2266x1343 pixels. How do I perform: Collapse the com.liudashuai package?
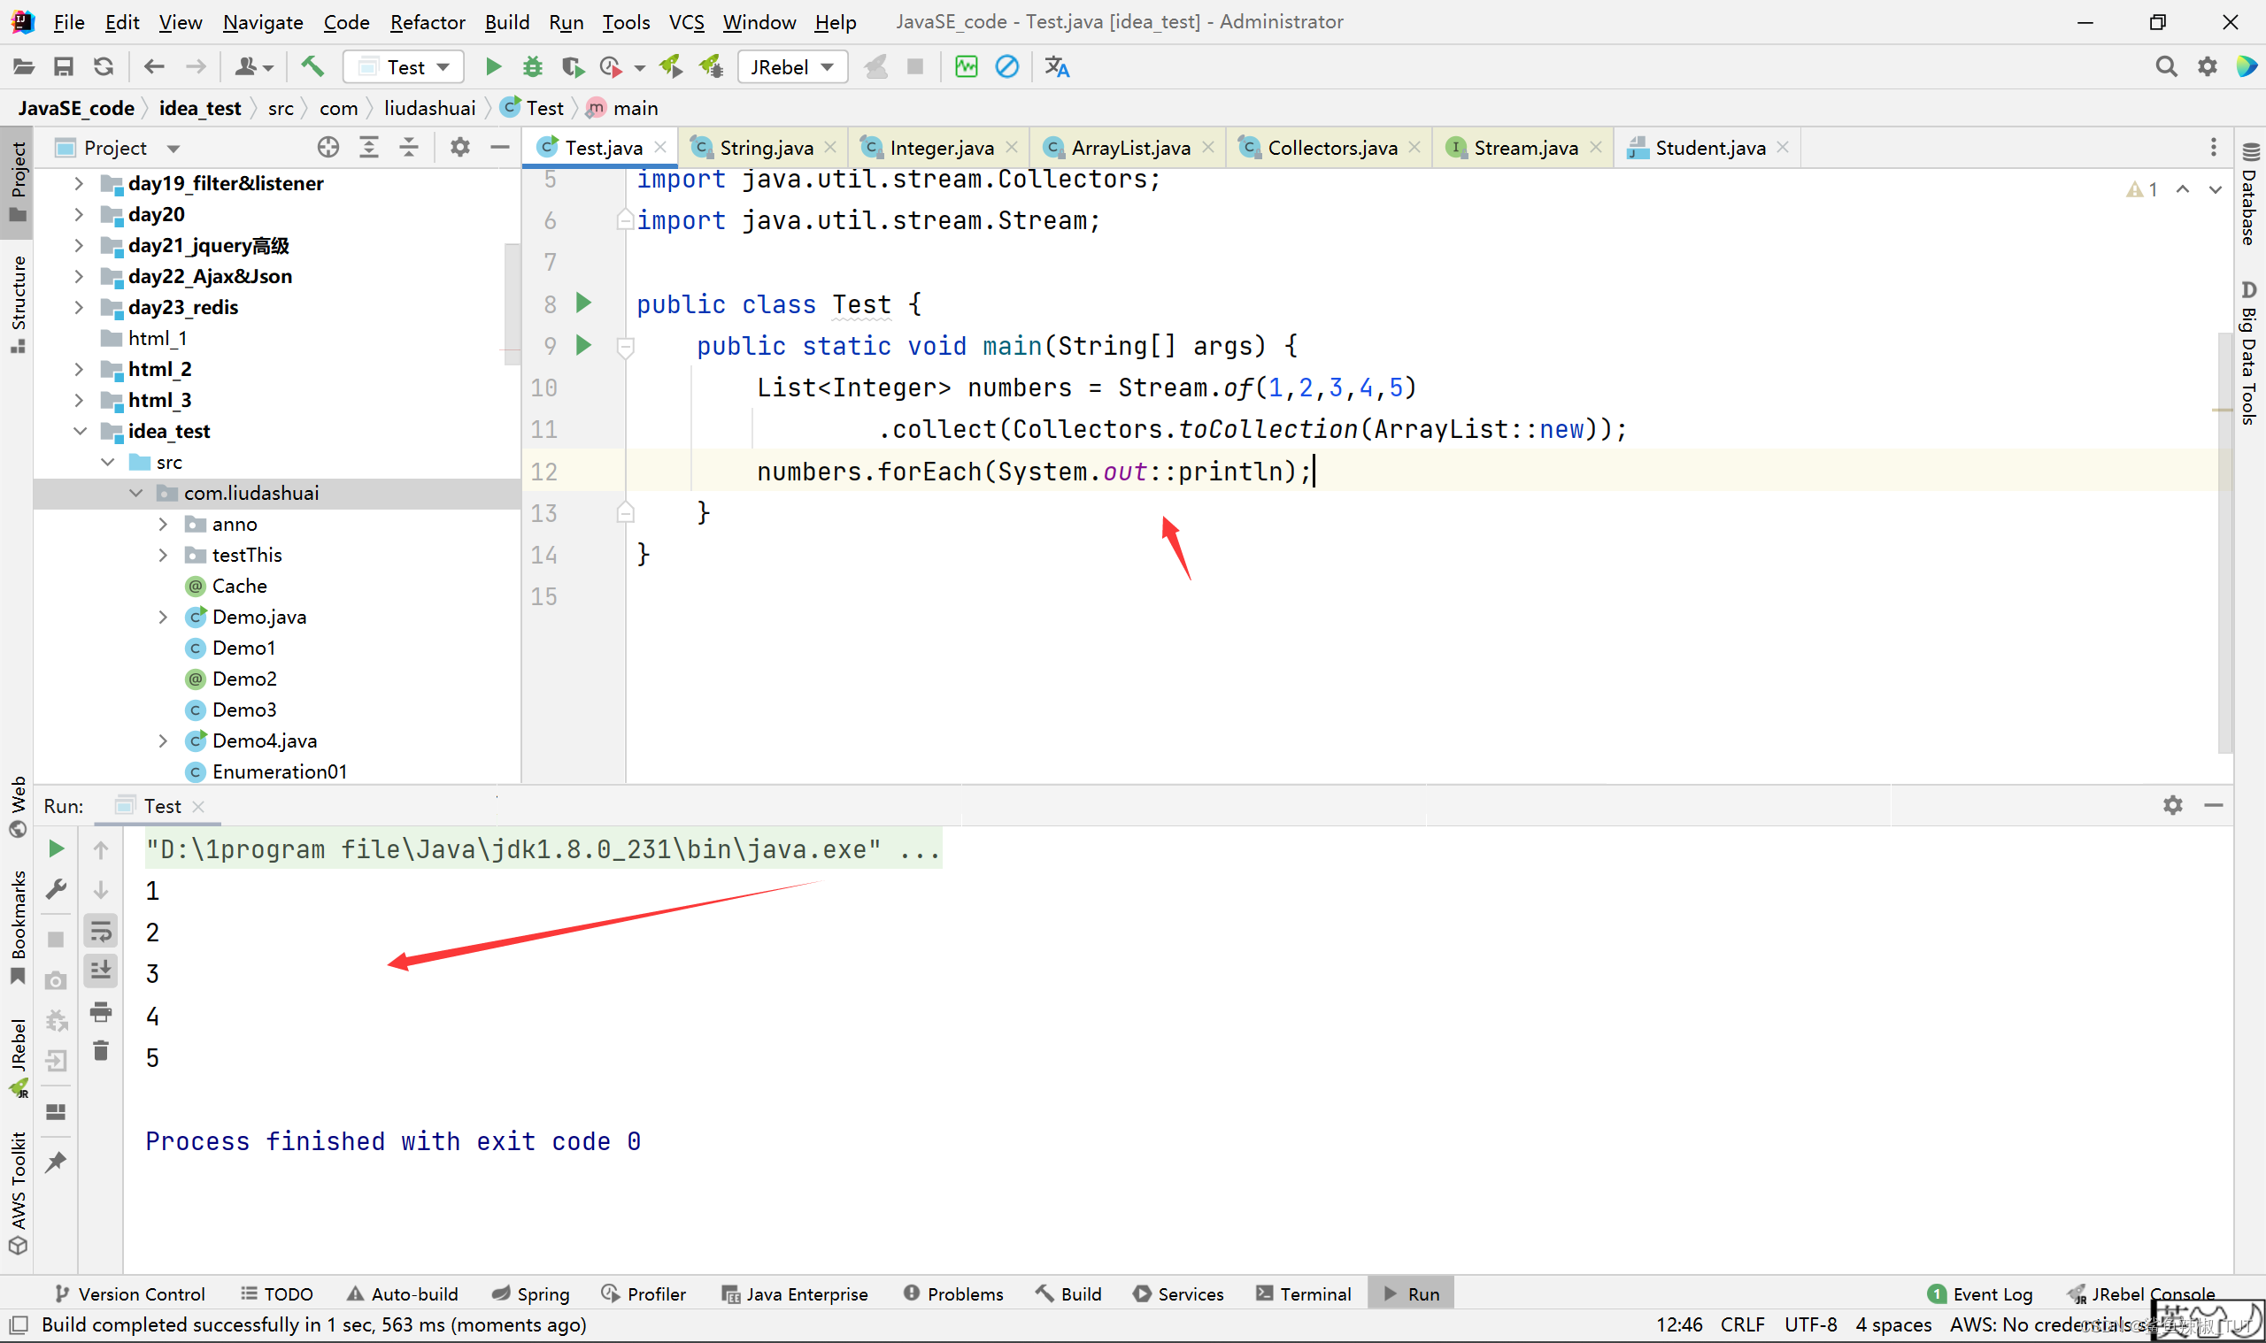click(x=135, y=493)
